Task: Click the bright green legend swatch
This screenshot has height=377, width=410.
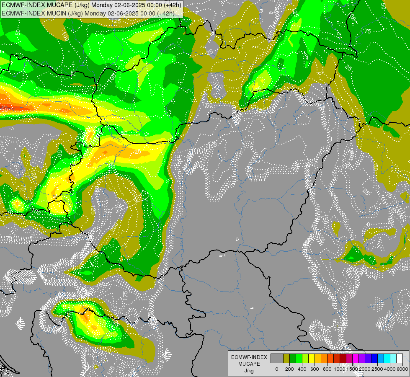Action: [299, 358]
